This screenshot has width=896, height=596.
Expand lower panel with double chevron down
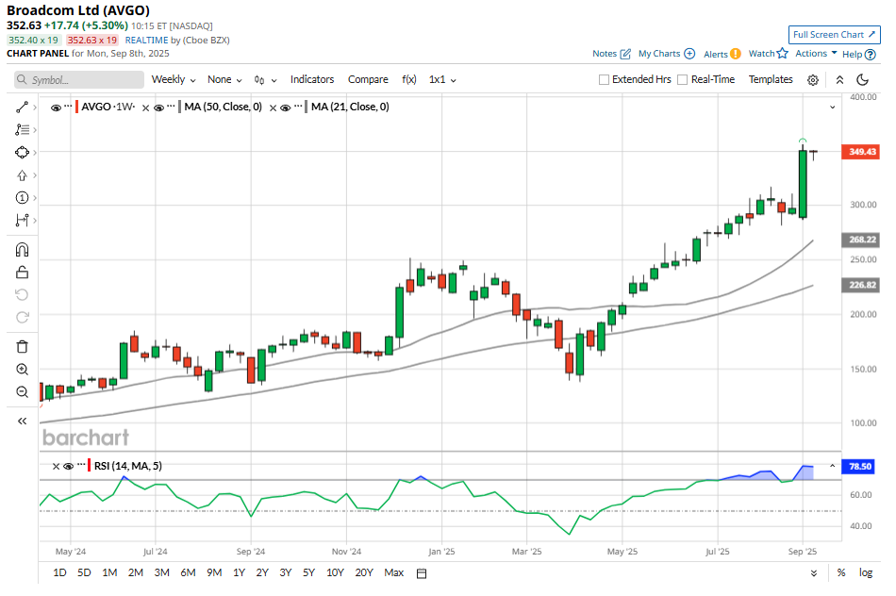[814, 573]
